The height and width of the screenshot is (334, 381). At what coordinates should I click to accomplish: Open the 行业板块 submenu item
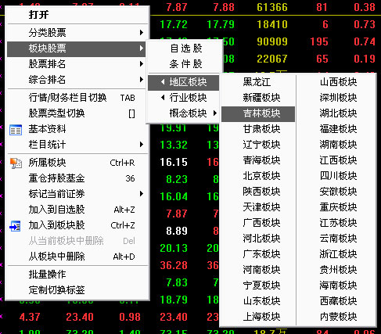pos(184,98)
